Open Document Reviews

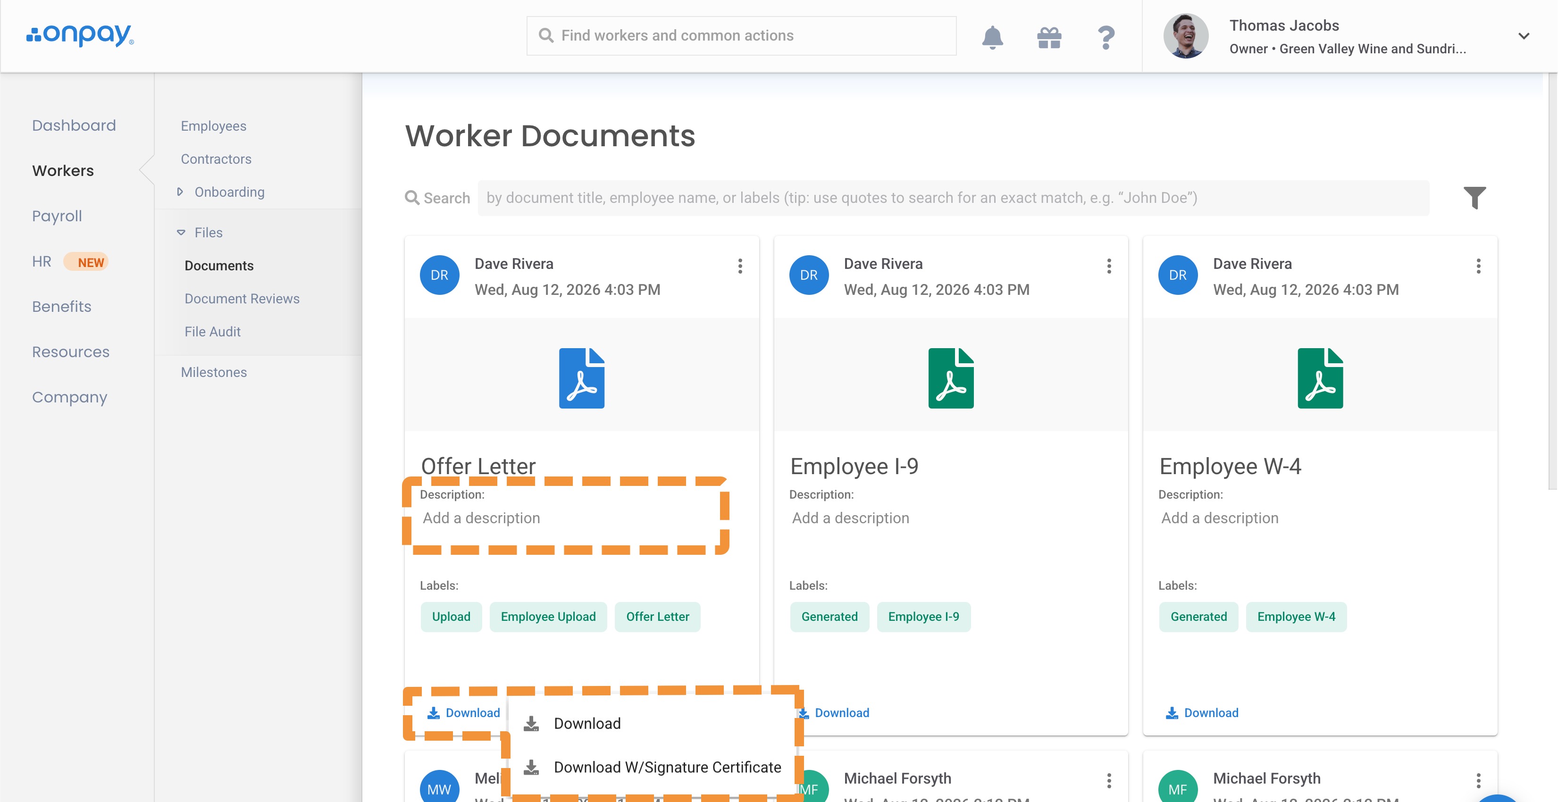(x=242, y=299)
